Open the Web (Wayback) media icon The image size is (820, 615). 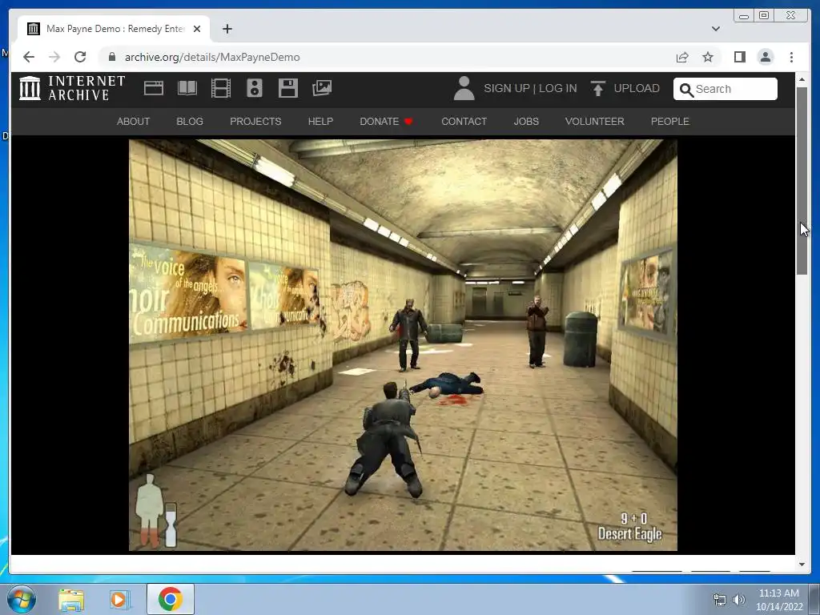[154, 88]
